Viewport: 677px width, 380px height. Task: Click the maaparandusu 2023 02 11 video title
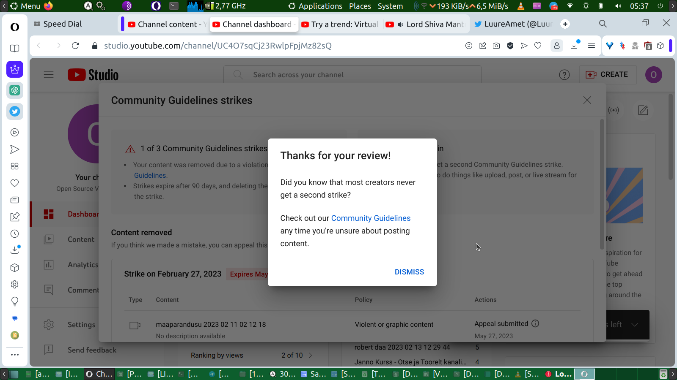[211, 324]
